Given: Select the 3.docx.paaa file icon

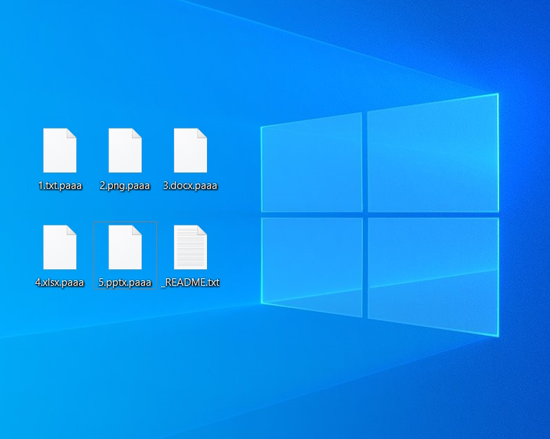Looking at the screenshot, I should (x=190, y=150).
